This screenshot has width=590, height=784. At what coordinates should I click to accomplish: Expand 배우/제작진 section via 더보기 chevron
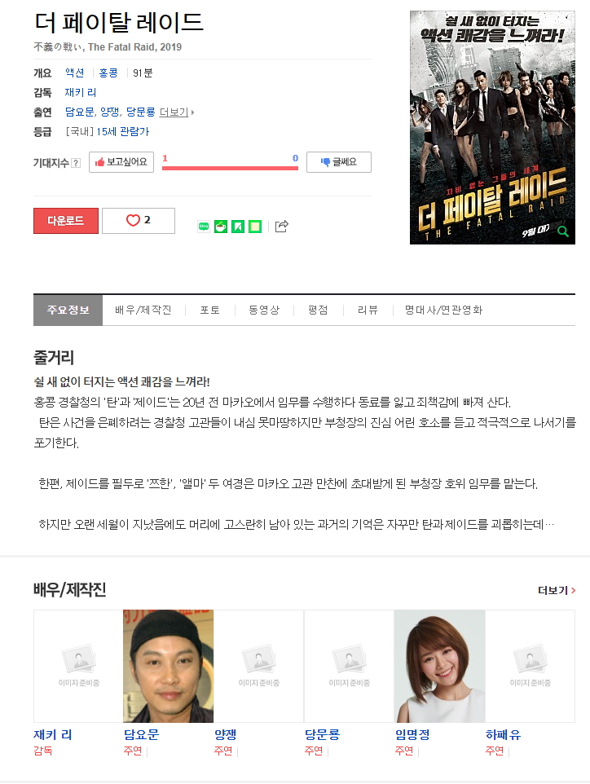click(557, 591)
